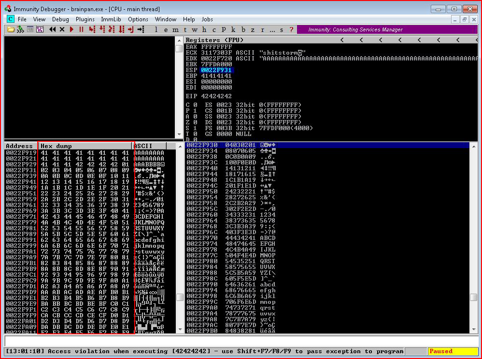The image size is (482, 359).
Task: Click the Open file folder icon
Action: tap(11, 30)
